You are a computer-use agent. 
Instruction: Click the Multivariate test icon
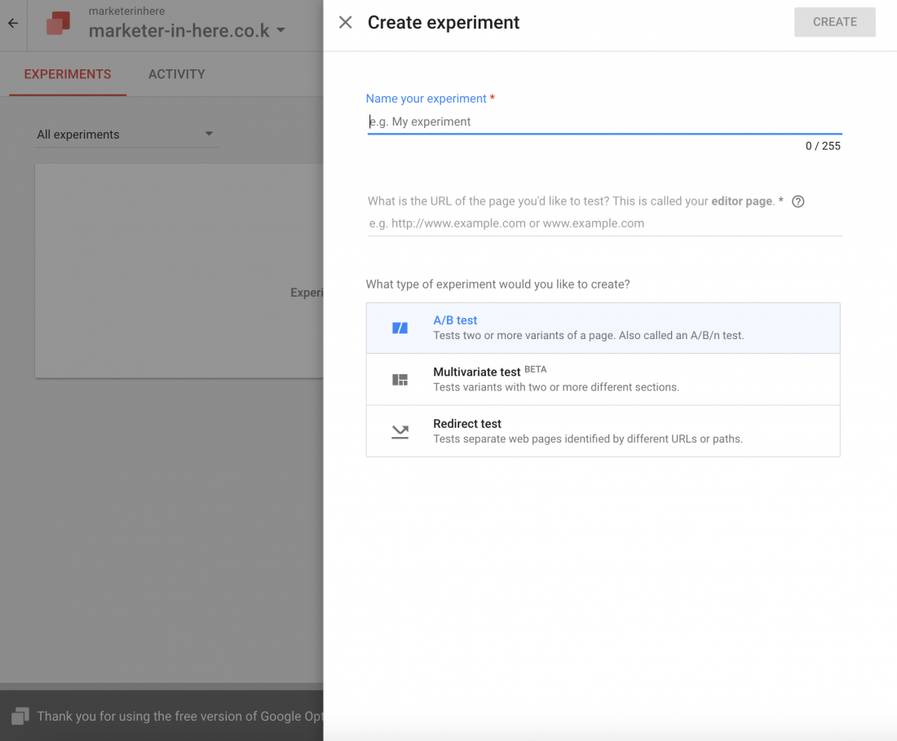[x=400, y=380]
